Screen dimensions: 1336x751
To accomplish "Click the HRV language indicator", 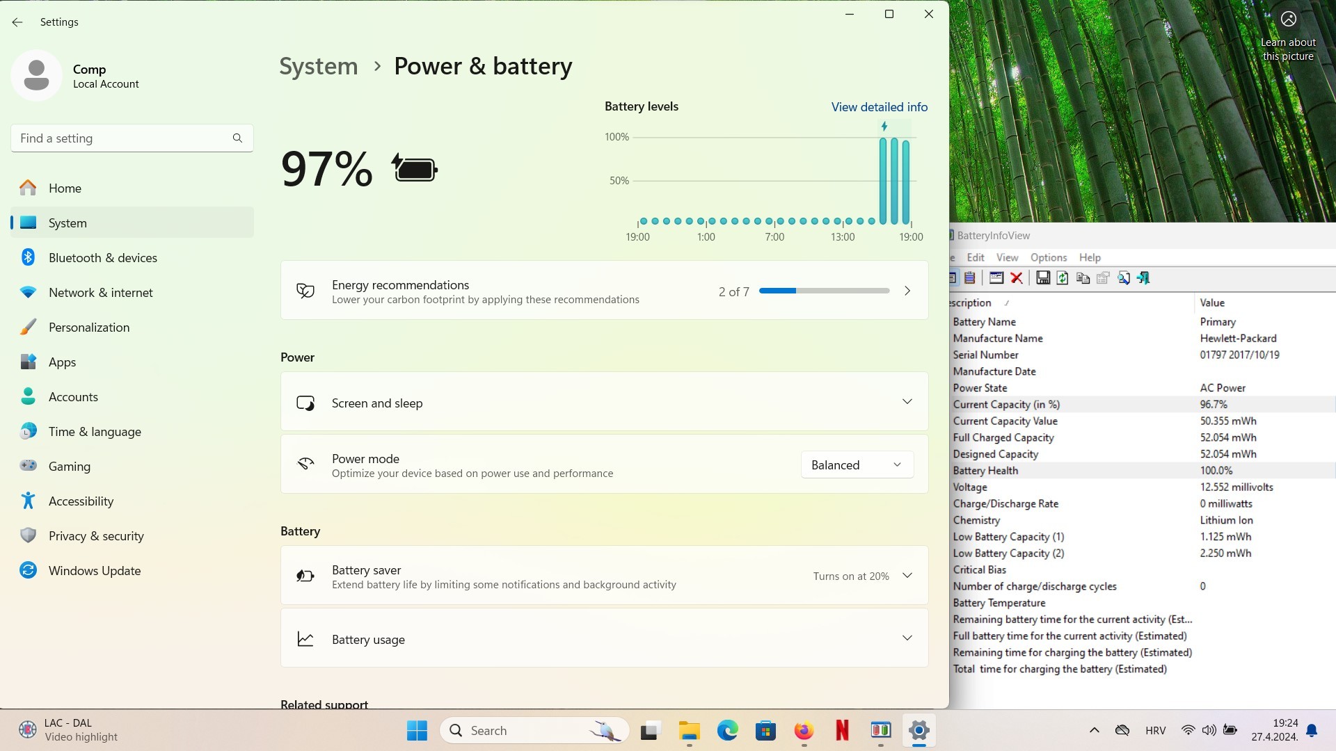I will pos(1155,730).
